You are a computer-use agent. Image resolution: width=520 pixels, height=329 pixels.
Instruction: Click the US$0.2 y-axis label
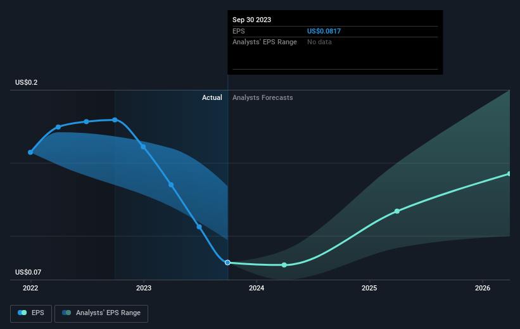pos(26,82)
